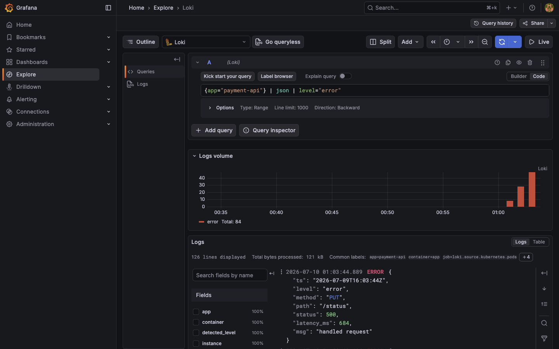Open Alerting bell in sidebar
The height and width of the screenshot is (349, 559).
click(9, 99)
